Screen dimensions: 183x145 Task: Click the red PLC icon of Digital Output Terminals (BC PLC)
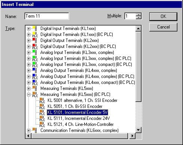[x=35, y=46]
